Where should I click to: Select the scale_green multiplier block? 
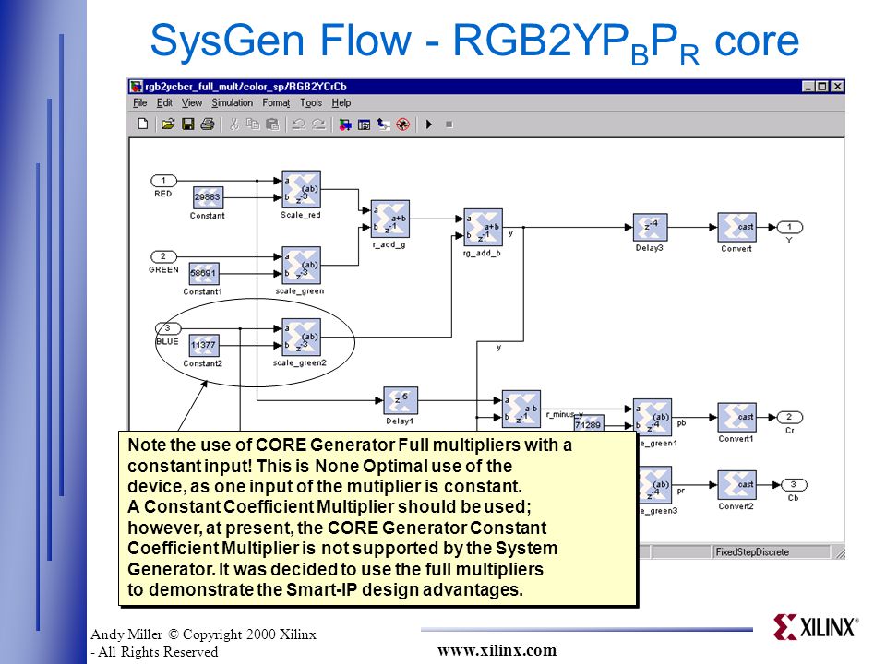click(x=301, y=266)
